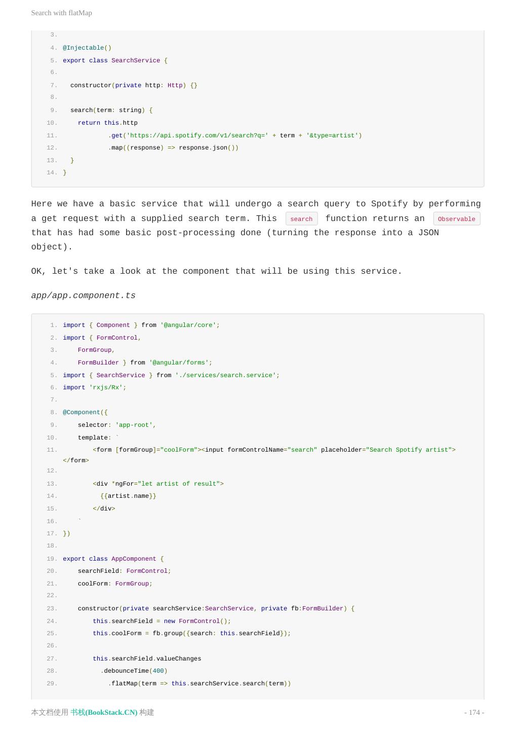Click the '.map((response) => response.json())' line
Viewport: 516px width, 730px height.
pyautogui.click(x=173, y=148)
